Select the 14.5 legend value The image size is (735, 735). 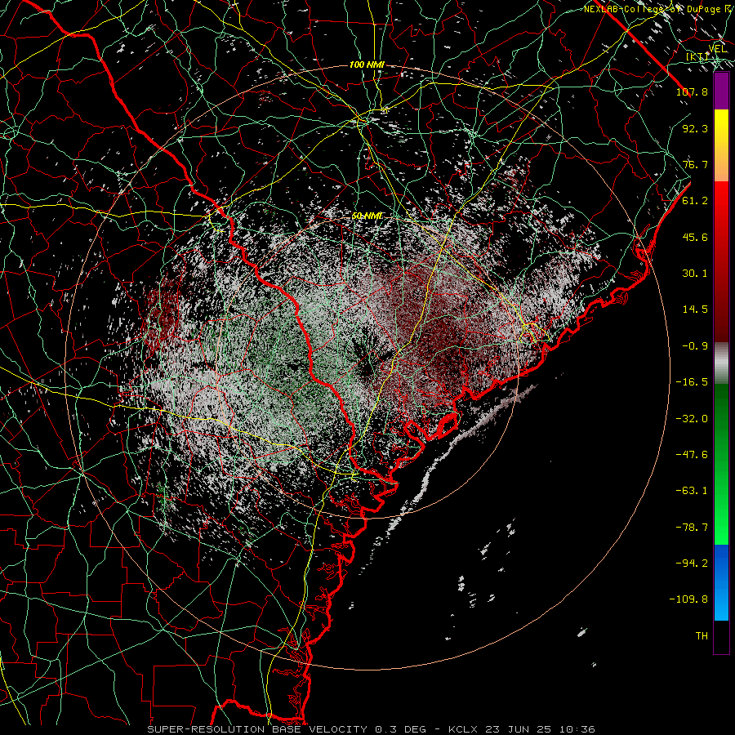(x=695, y=310)
